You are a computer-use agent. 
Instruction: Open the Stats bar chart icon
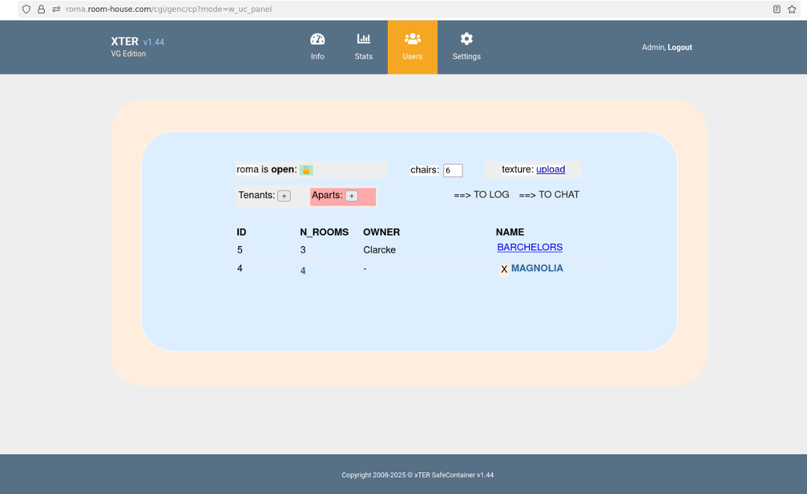[364, 40]
